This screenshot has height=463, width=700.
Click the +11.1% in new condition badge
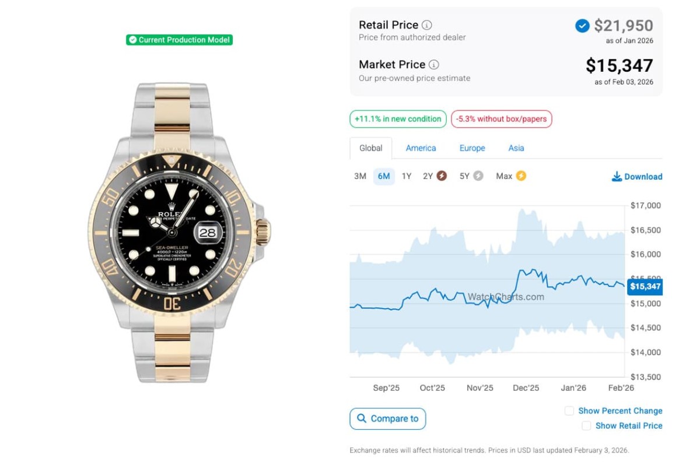[x=398, y=119]
